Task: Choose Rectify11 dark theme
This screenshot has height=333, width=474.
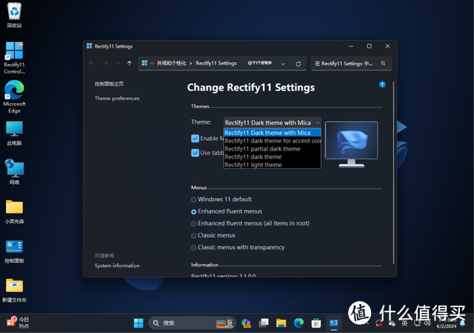Action: (x=272, y=156)
